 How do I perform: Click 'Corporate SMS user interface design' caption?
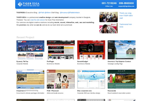pyautogui.click(x=89, y=93)
